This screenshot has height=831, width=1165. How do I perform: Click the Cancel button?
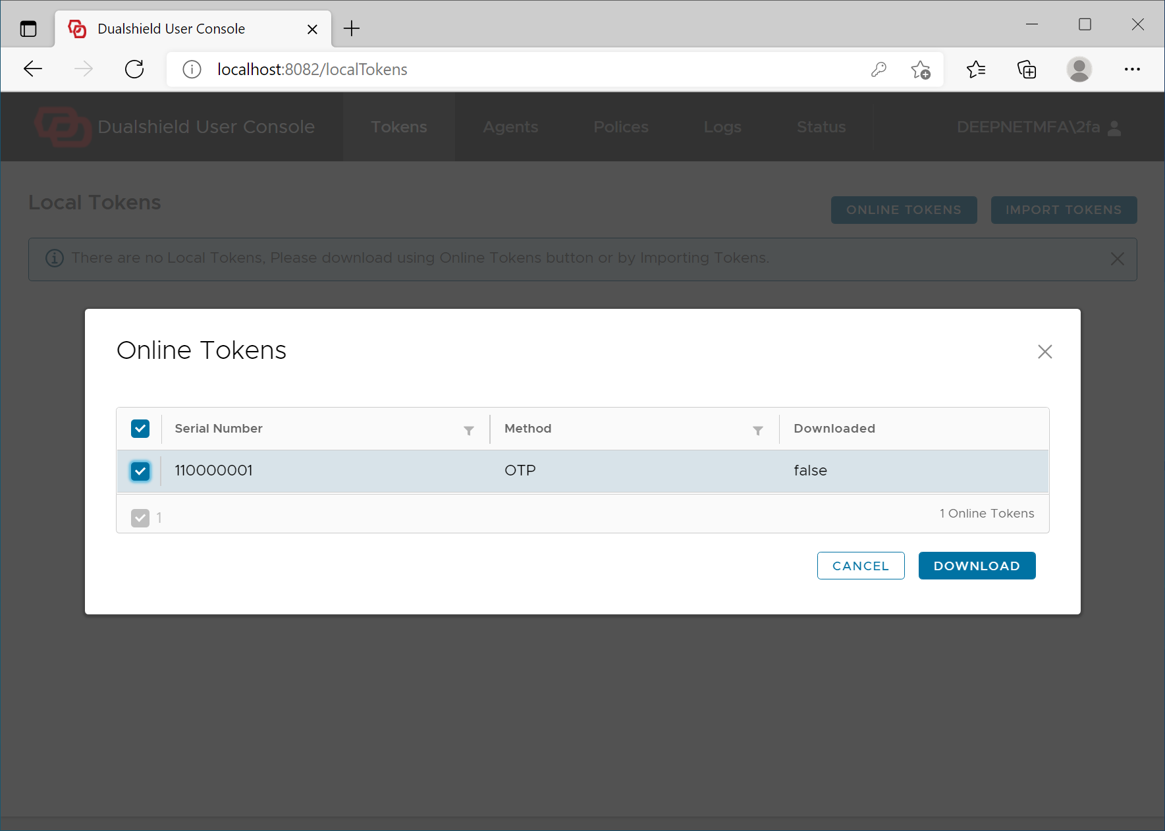(860, 566)
